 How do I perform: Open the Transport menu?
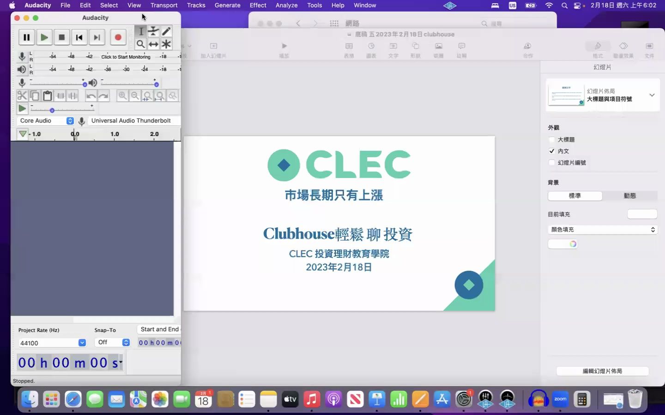(164, 5)
